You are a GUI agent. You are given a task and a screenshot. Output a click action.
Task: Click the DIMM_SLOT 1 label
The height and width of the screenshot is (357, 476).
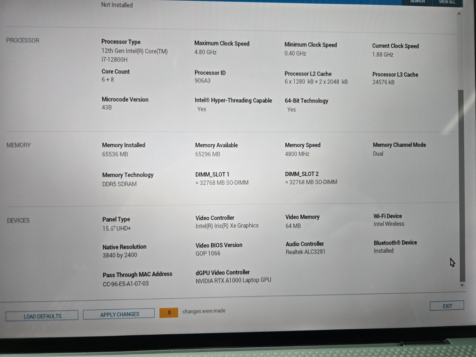tap(212, 174)
